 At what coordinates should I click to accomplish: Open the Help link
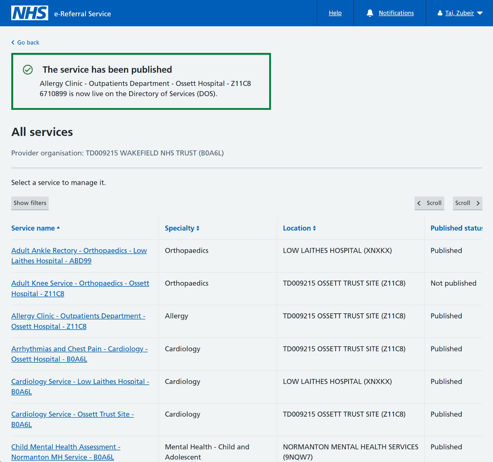335,13
